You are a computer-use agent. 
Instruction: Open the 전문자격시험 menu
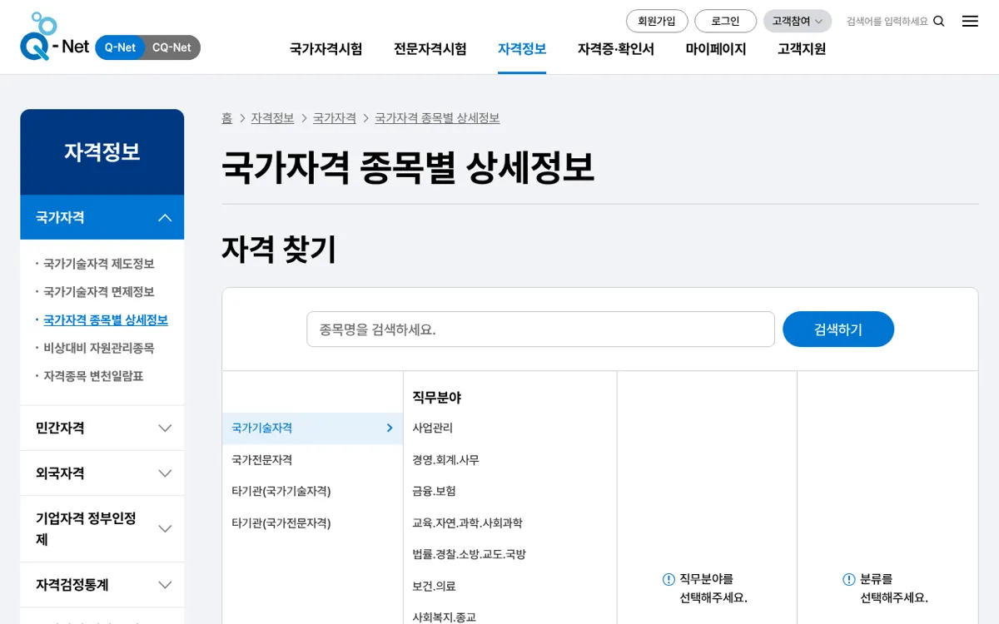tap(430, 49)
